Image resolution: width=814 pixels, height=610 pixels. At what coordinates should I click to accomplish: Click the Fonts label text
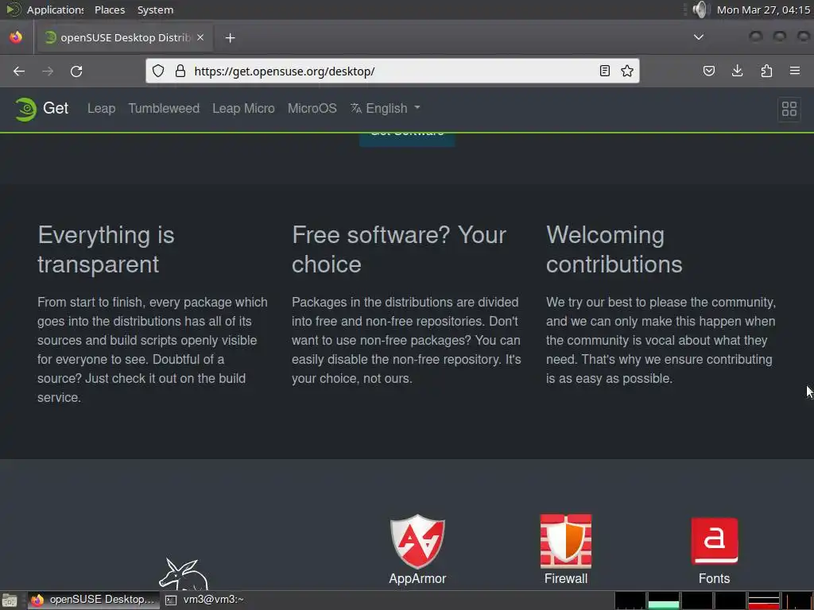pos(715,578)
